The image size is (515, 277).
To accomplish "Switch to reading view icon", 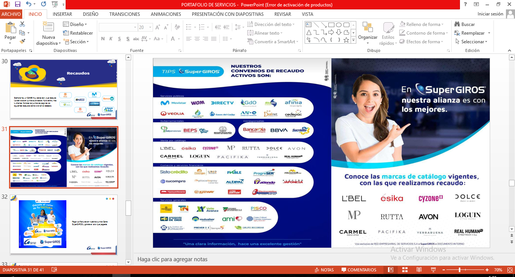I will click(419, 270).
